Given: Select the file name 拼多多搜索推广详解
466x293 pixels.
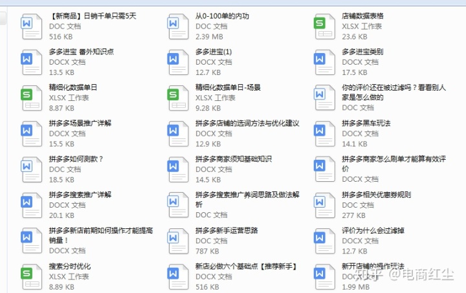Looking at the screenshot, I should tap(80, 195).
